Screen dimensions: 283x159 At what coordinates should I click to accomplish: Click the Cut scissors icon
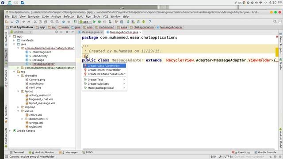click(35, 22)
